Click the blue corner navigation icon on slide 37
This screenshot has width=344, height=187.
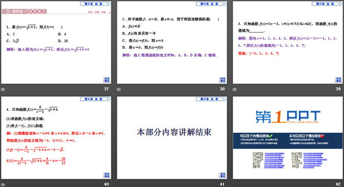[107, 80]
